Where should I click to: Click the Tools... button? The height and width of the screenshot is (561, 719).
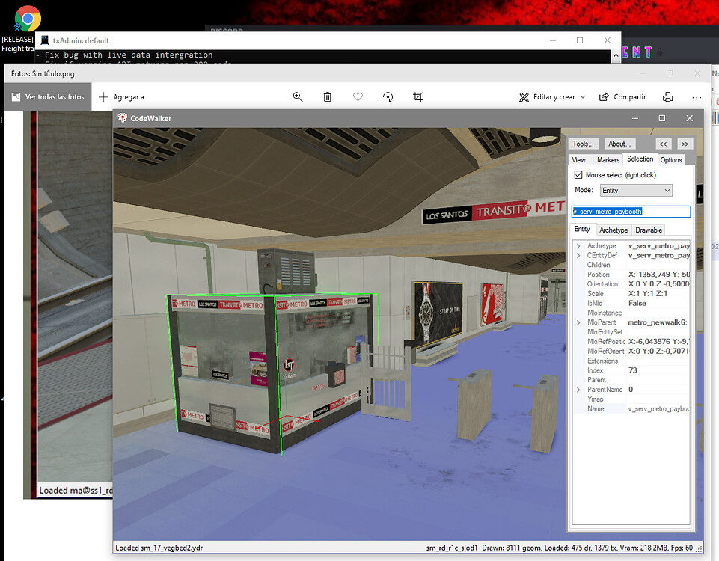tap(584, 144)
